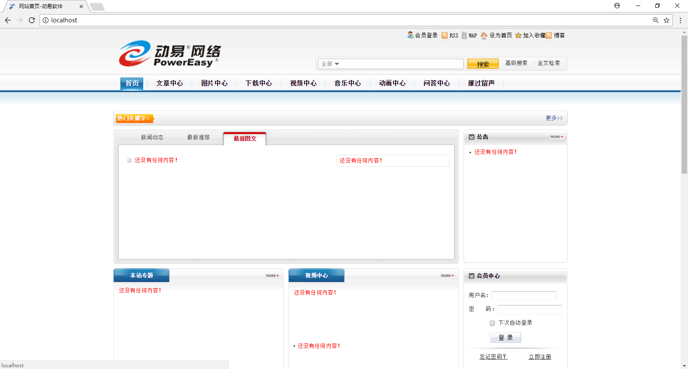Reload the page in the browser

point(32,20)
